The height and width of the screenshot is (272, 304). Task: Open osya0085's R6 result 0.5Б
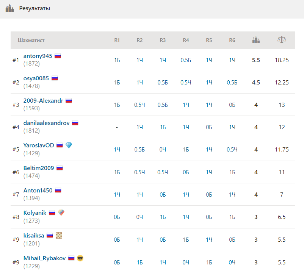[x=232, y=83]
